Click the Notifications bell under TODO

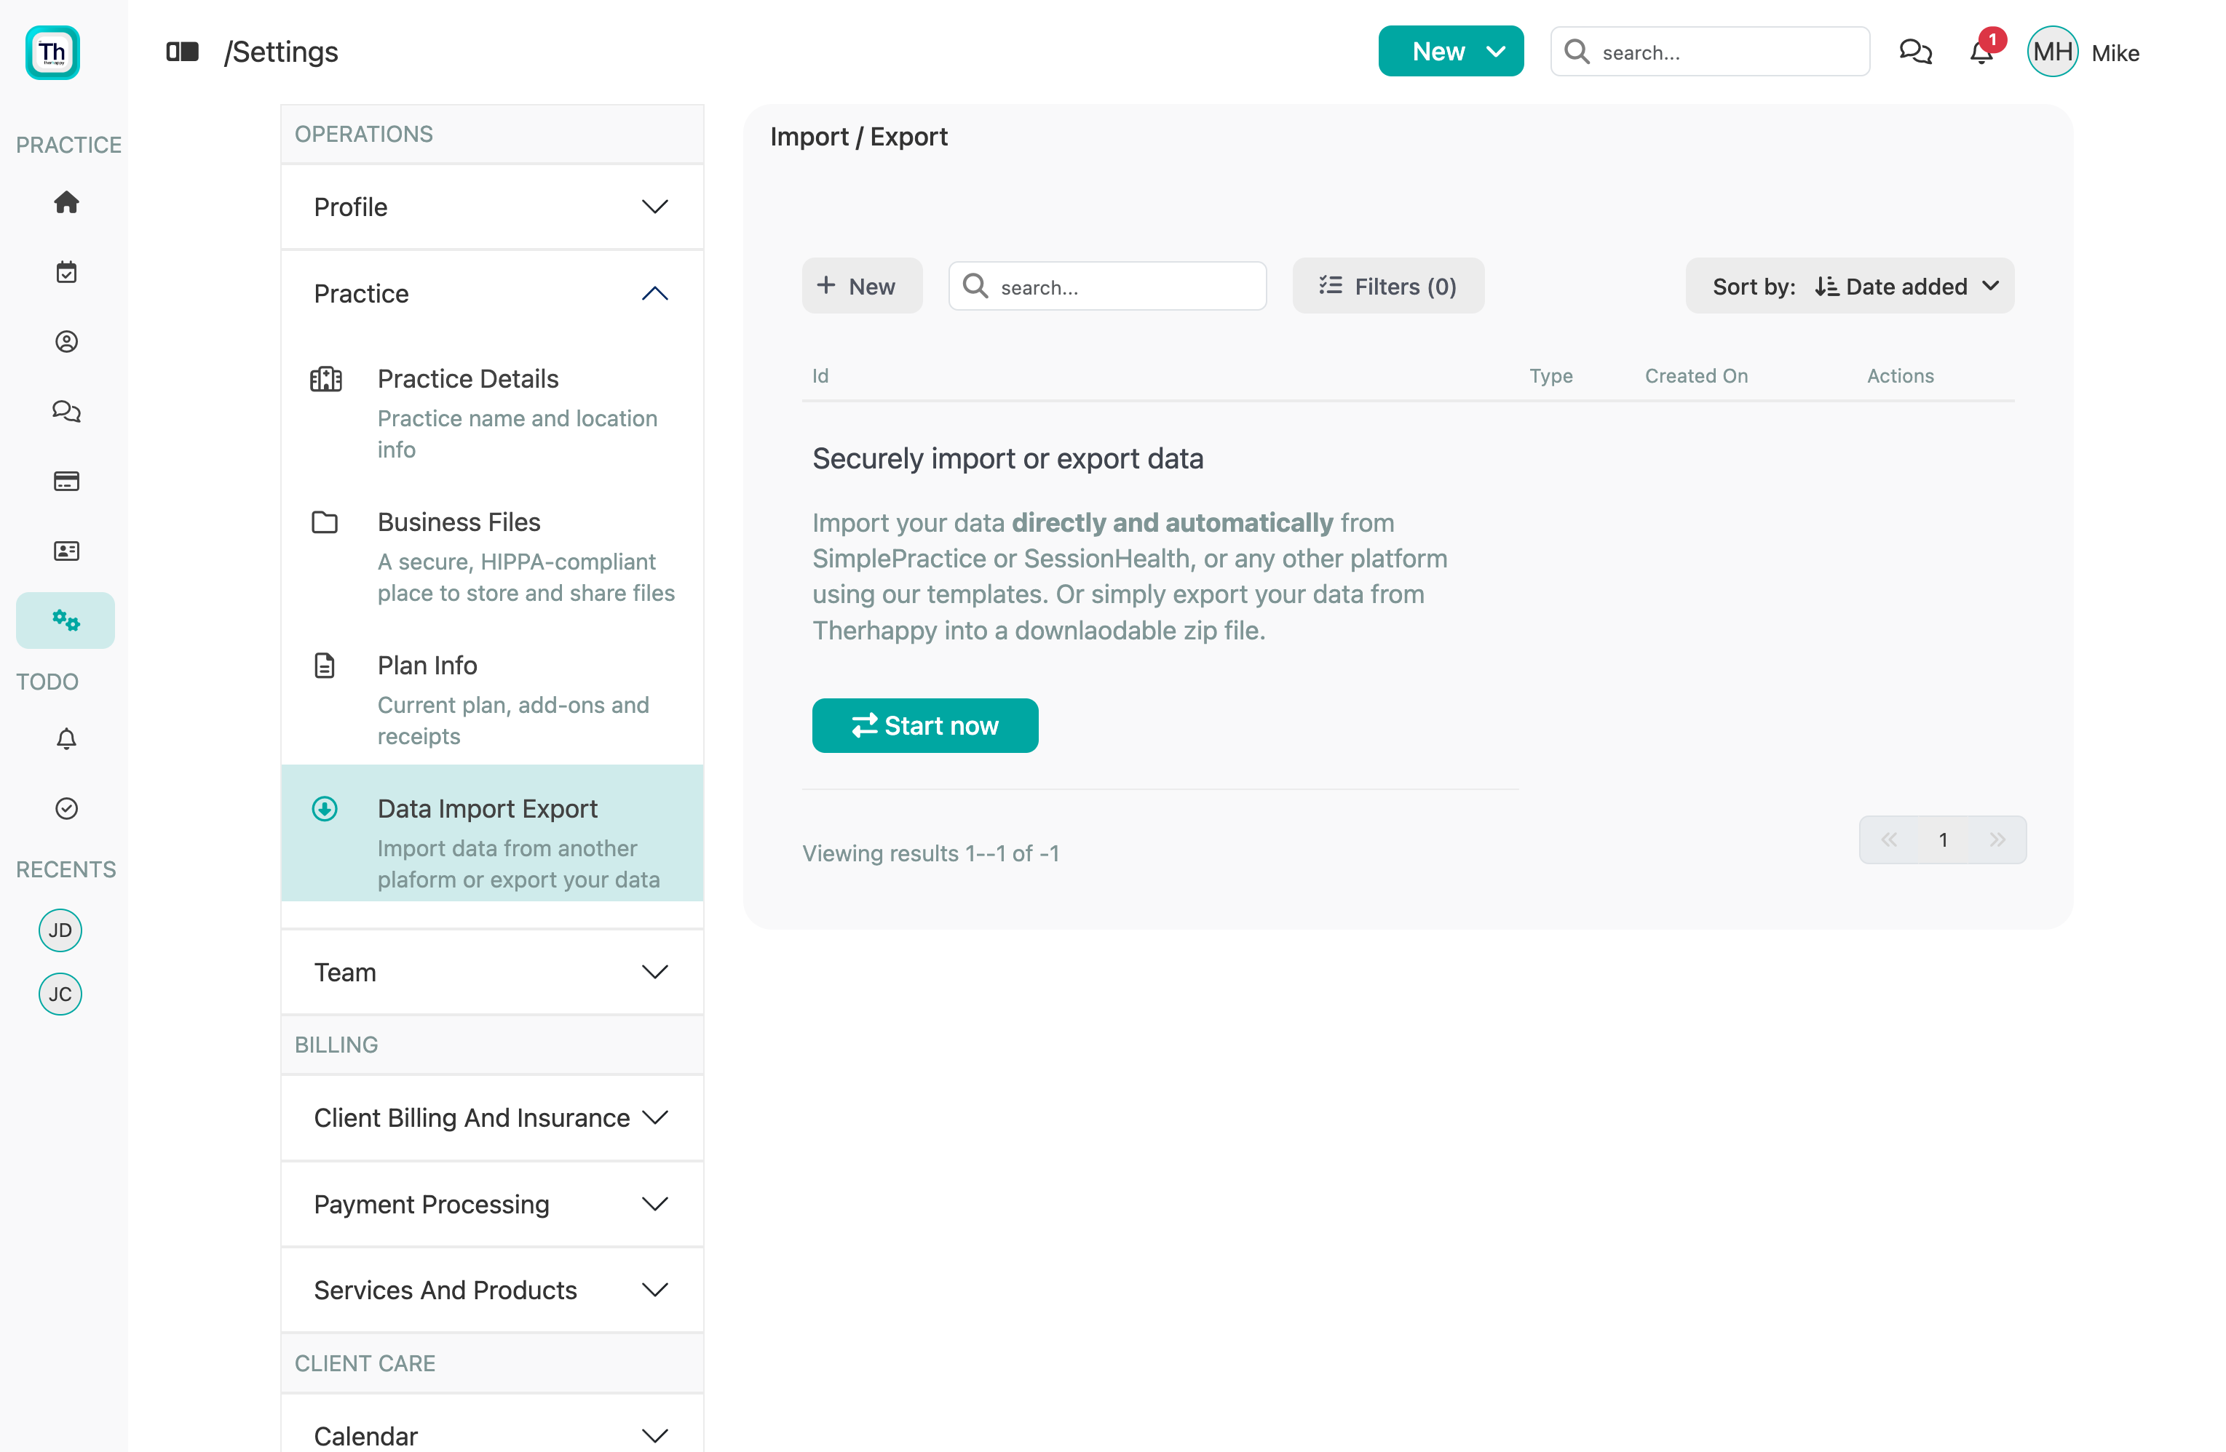tap(66, 738)
